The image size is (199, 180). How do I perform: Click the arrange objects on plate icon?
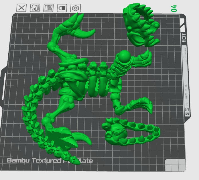48,8
